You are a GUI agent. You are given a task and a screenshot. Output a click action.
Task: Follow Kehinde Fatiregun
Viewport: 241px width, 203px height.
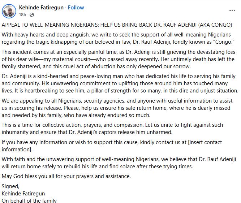(76, 7)
